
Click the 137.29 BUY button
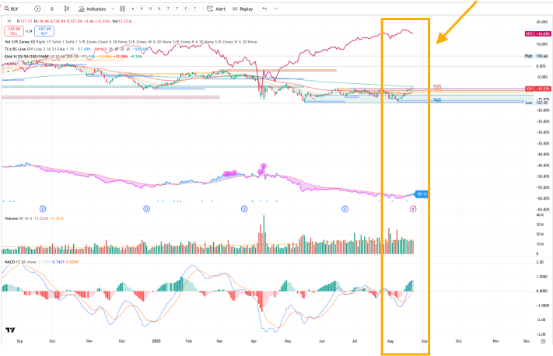[x=44, y=31]
